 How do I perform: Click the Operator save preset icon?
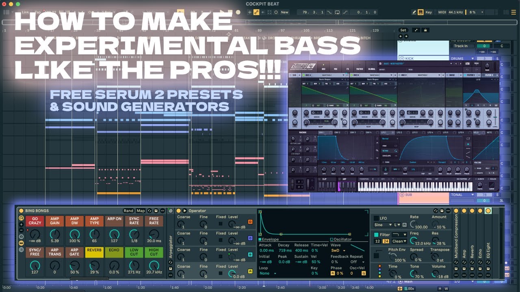coord(441,211)
